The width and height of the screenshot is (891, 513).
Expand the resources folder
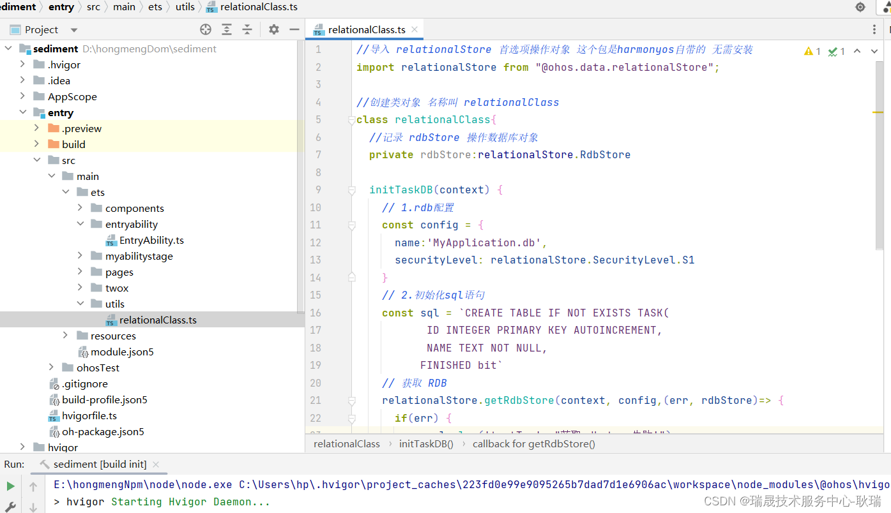(x=66, y=336)
